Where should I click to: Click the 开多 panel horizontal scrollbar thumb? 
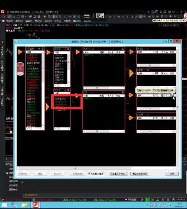pyautogui.click(x=97, y=88)
